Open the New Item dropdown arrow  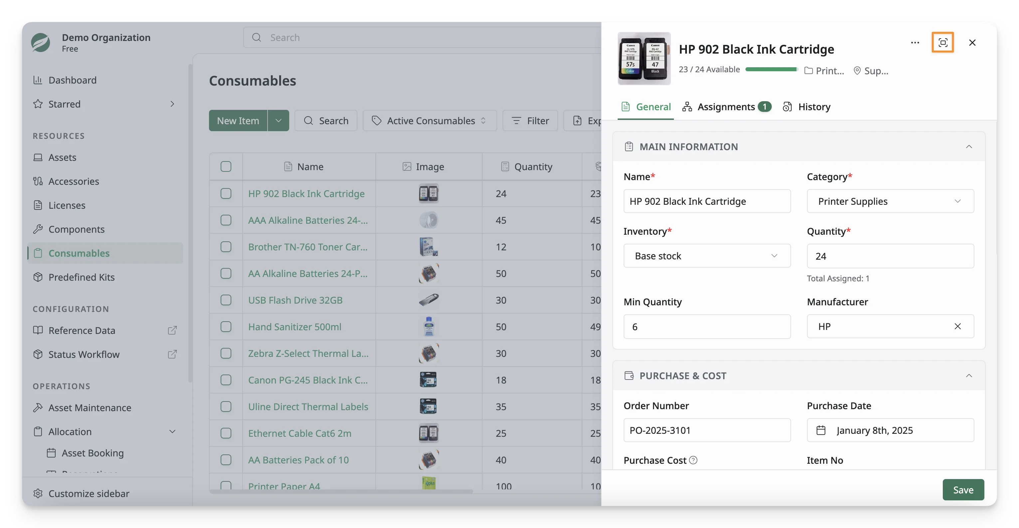pyautogui.click(x=279, y=120)
